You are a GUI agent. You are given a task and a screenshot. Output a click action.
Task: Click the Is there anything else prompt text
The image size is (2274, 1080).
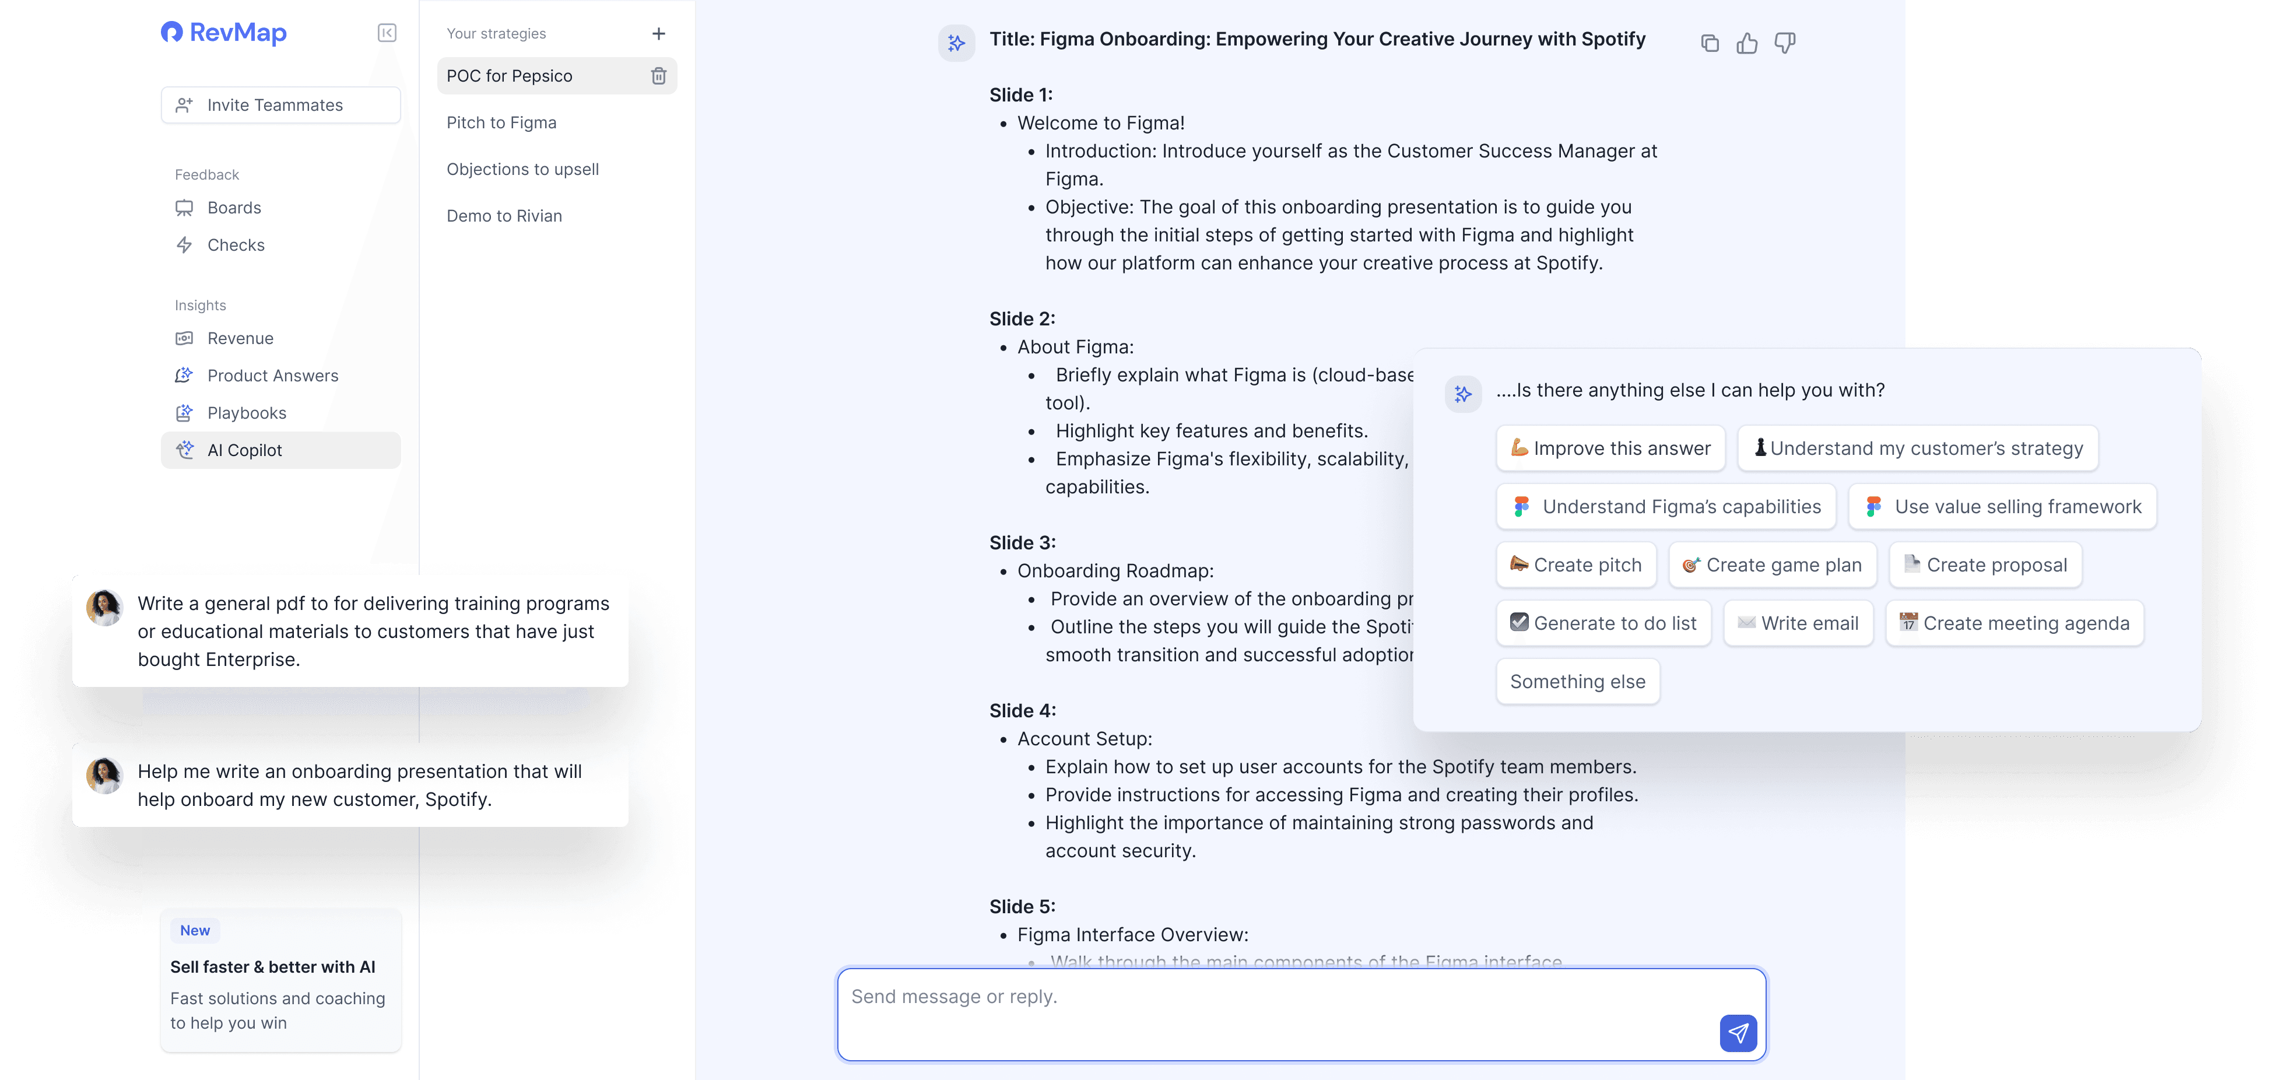click(x=1690, y=390)
